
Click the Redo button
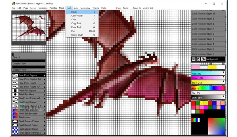tap(125, 8)
